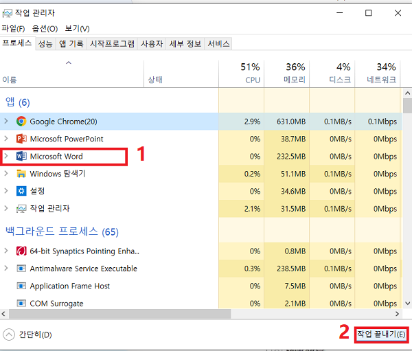Switch to the 앱 기록 tab
The width and height of the screenshot is (412, 351).
[71, 44]
